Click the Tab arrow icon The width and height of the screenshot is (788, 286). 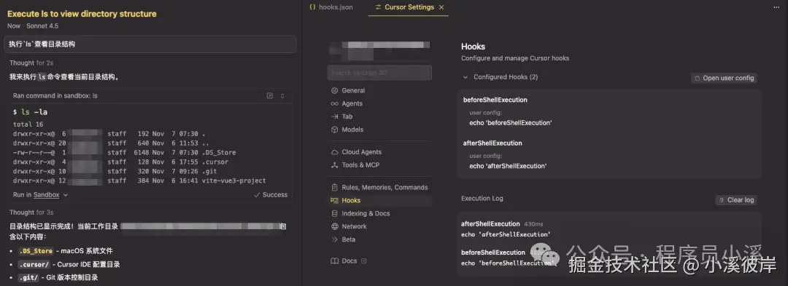(x=334, y=116)
